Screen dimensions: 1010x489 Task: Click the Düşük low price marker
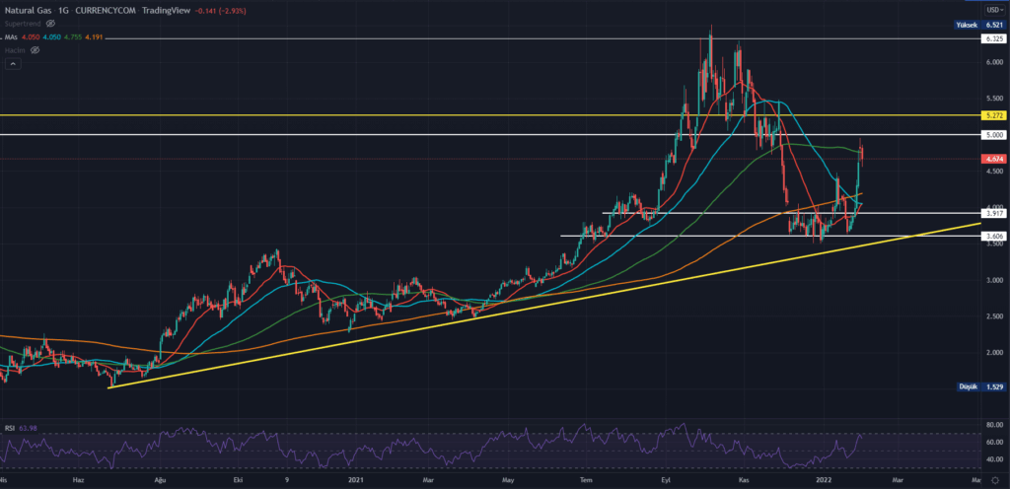[x=967, y=387]
